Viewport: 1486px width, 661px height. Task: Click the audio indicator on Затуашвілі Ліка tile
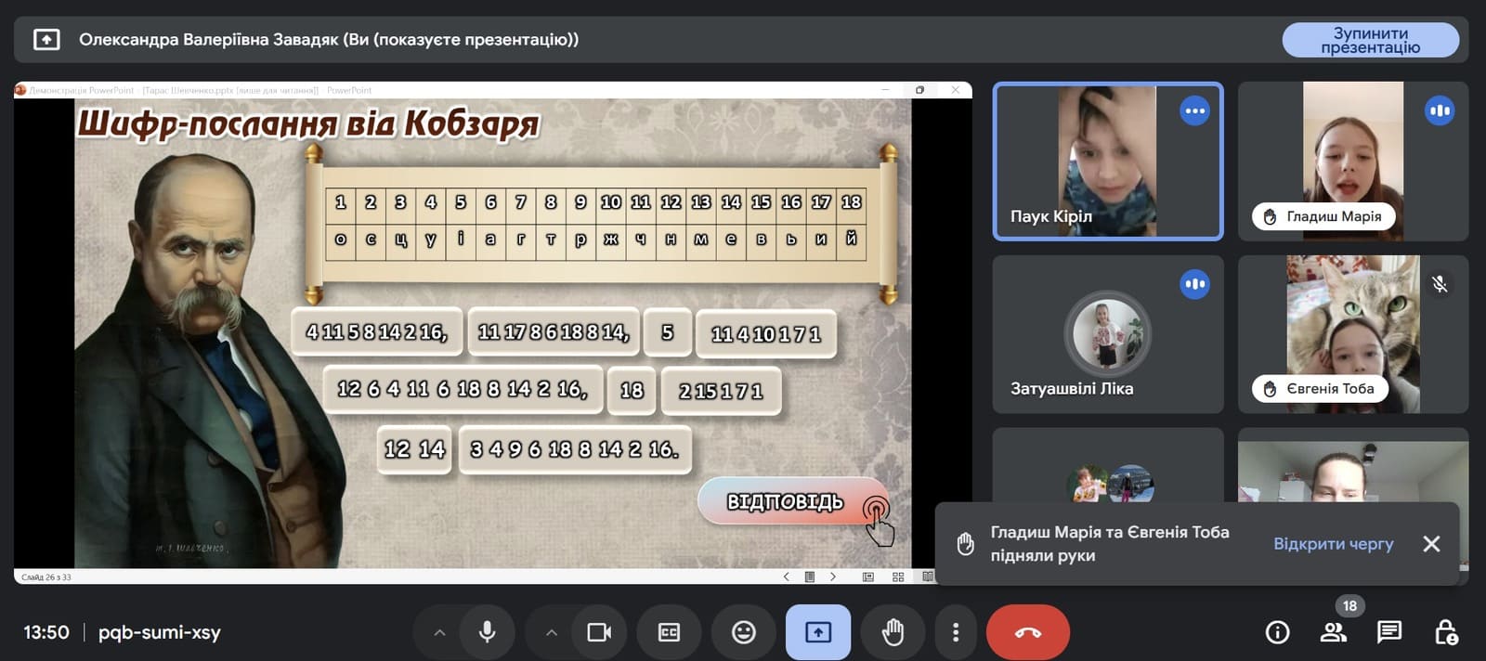pyautogui.click(x=1194, y=284)
